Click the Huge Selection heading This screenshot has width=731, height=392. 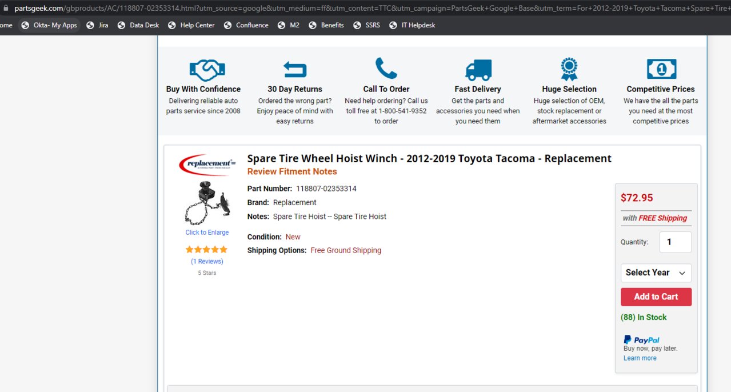click(x=569, y=89)
